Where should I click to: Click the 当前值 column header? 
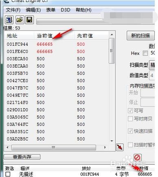54,36
